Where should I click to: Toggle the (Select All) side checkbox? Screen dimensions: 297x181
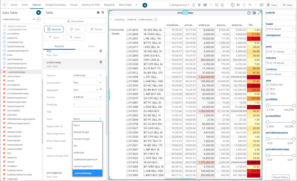click(x=268, y=85)
